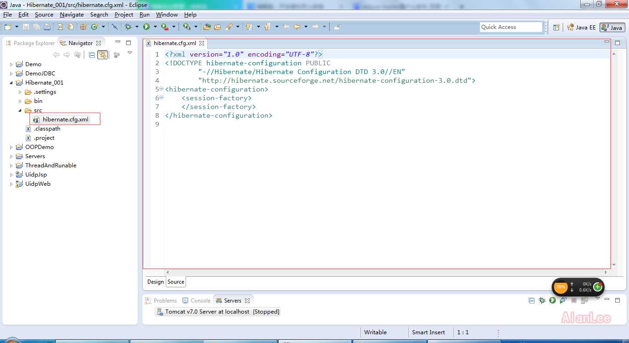Image resolution: width=629 pixels, height=343 pixels.
Task: Switch to the Java EE perspective
Action: click(x=582, y=27)
